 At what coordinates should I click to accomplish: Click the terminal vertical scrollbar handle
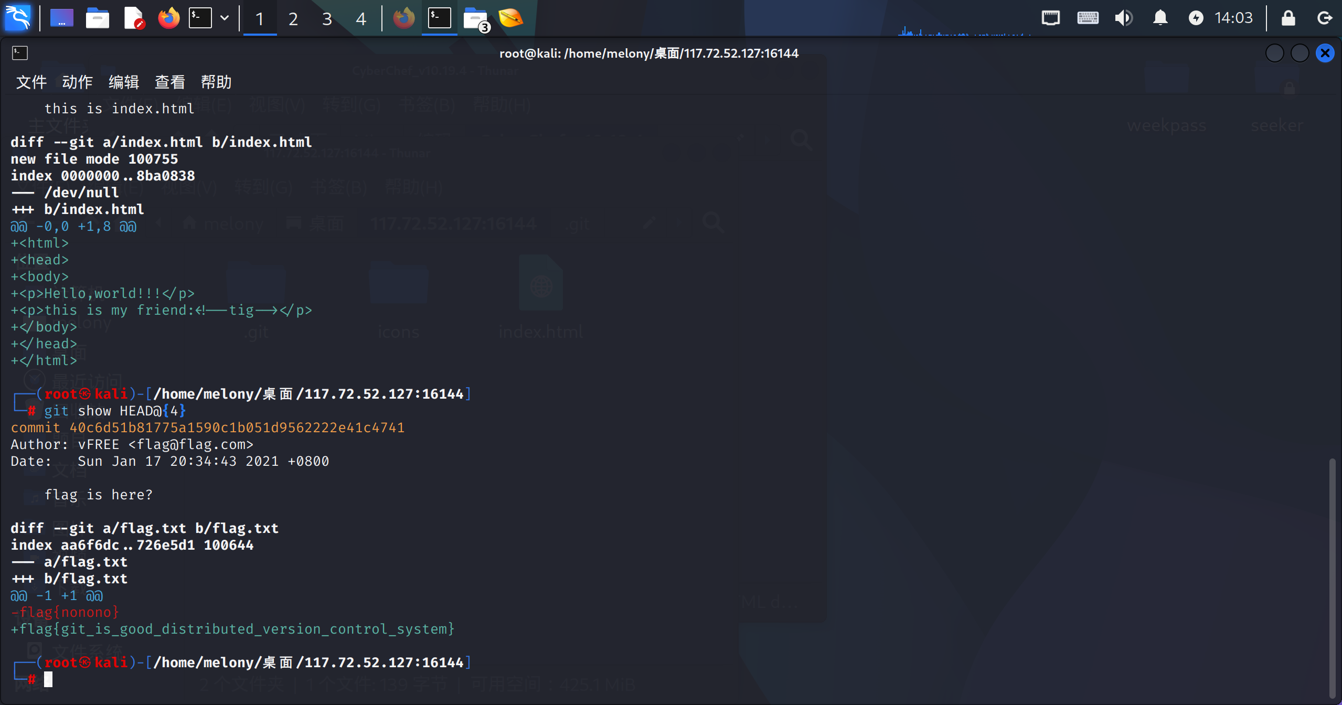pos(1332,577)
